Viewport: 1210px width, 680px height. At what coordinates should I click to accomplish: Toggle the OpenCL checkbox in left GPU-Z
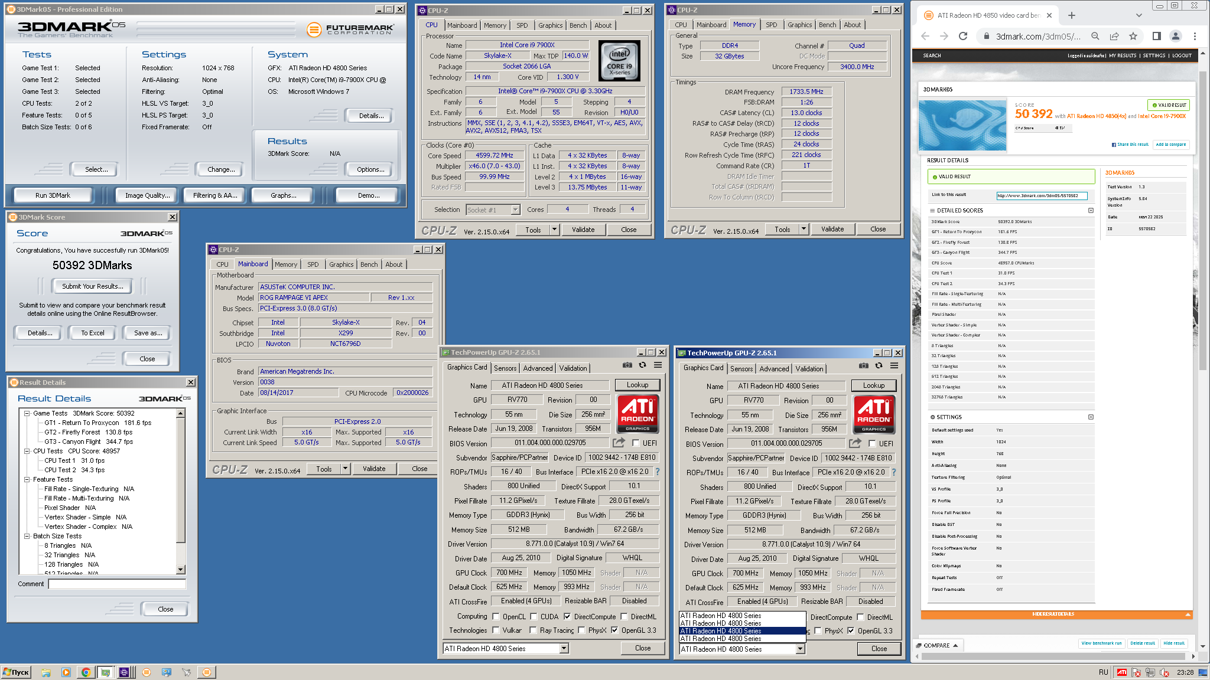[x=496, y=616]
